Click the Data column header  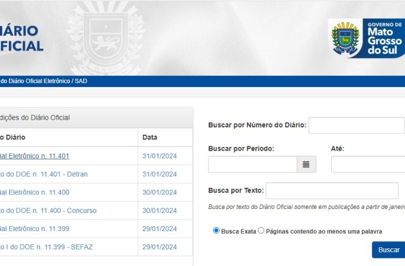coord(150,137)
